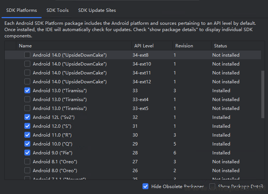Click the Android 8.1 ("Oreo") name text
Viewport: 268px width, 194px height.
click(x=55, y=162)
